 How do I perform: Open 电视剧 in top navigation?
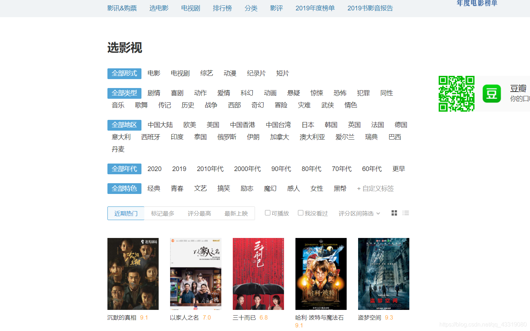click(x=191, y=8)
